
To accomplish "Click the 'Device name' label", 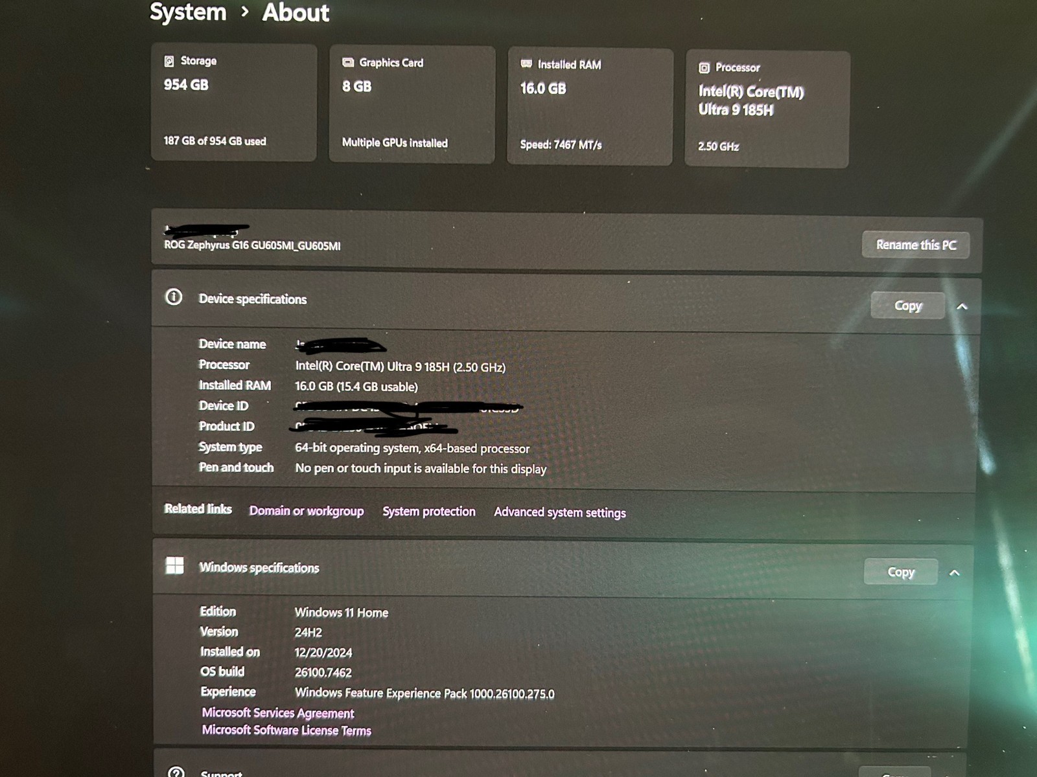I will click(232, 344).
